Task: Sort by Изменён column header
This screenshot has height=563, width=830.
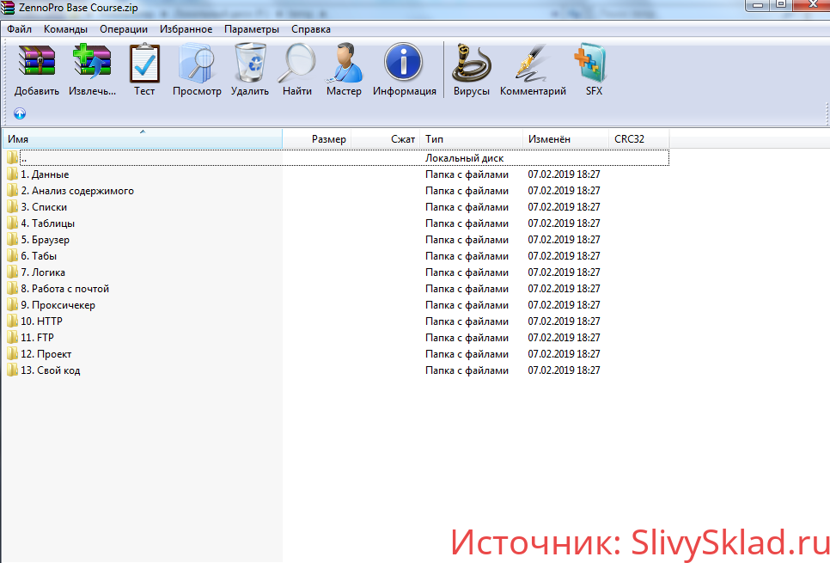Action: 565,138
